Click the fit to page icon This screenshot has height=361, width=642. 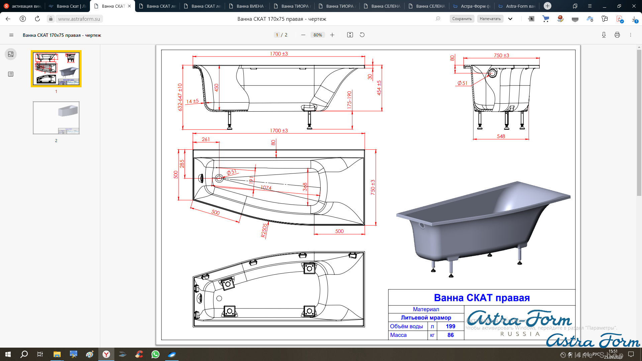350,35
